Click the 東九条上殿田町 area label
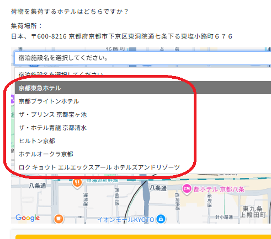This screenshot has height=239, width=271. click(253, 211)
